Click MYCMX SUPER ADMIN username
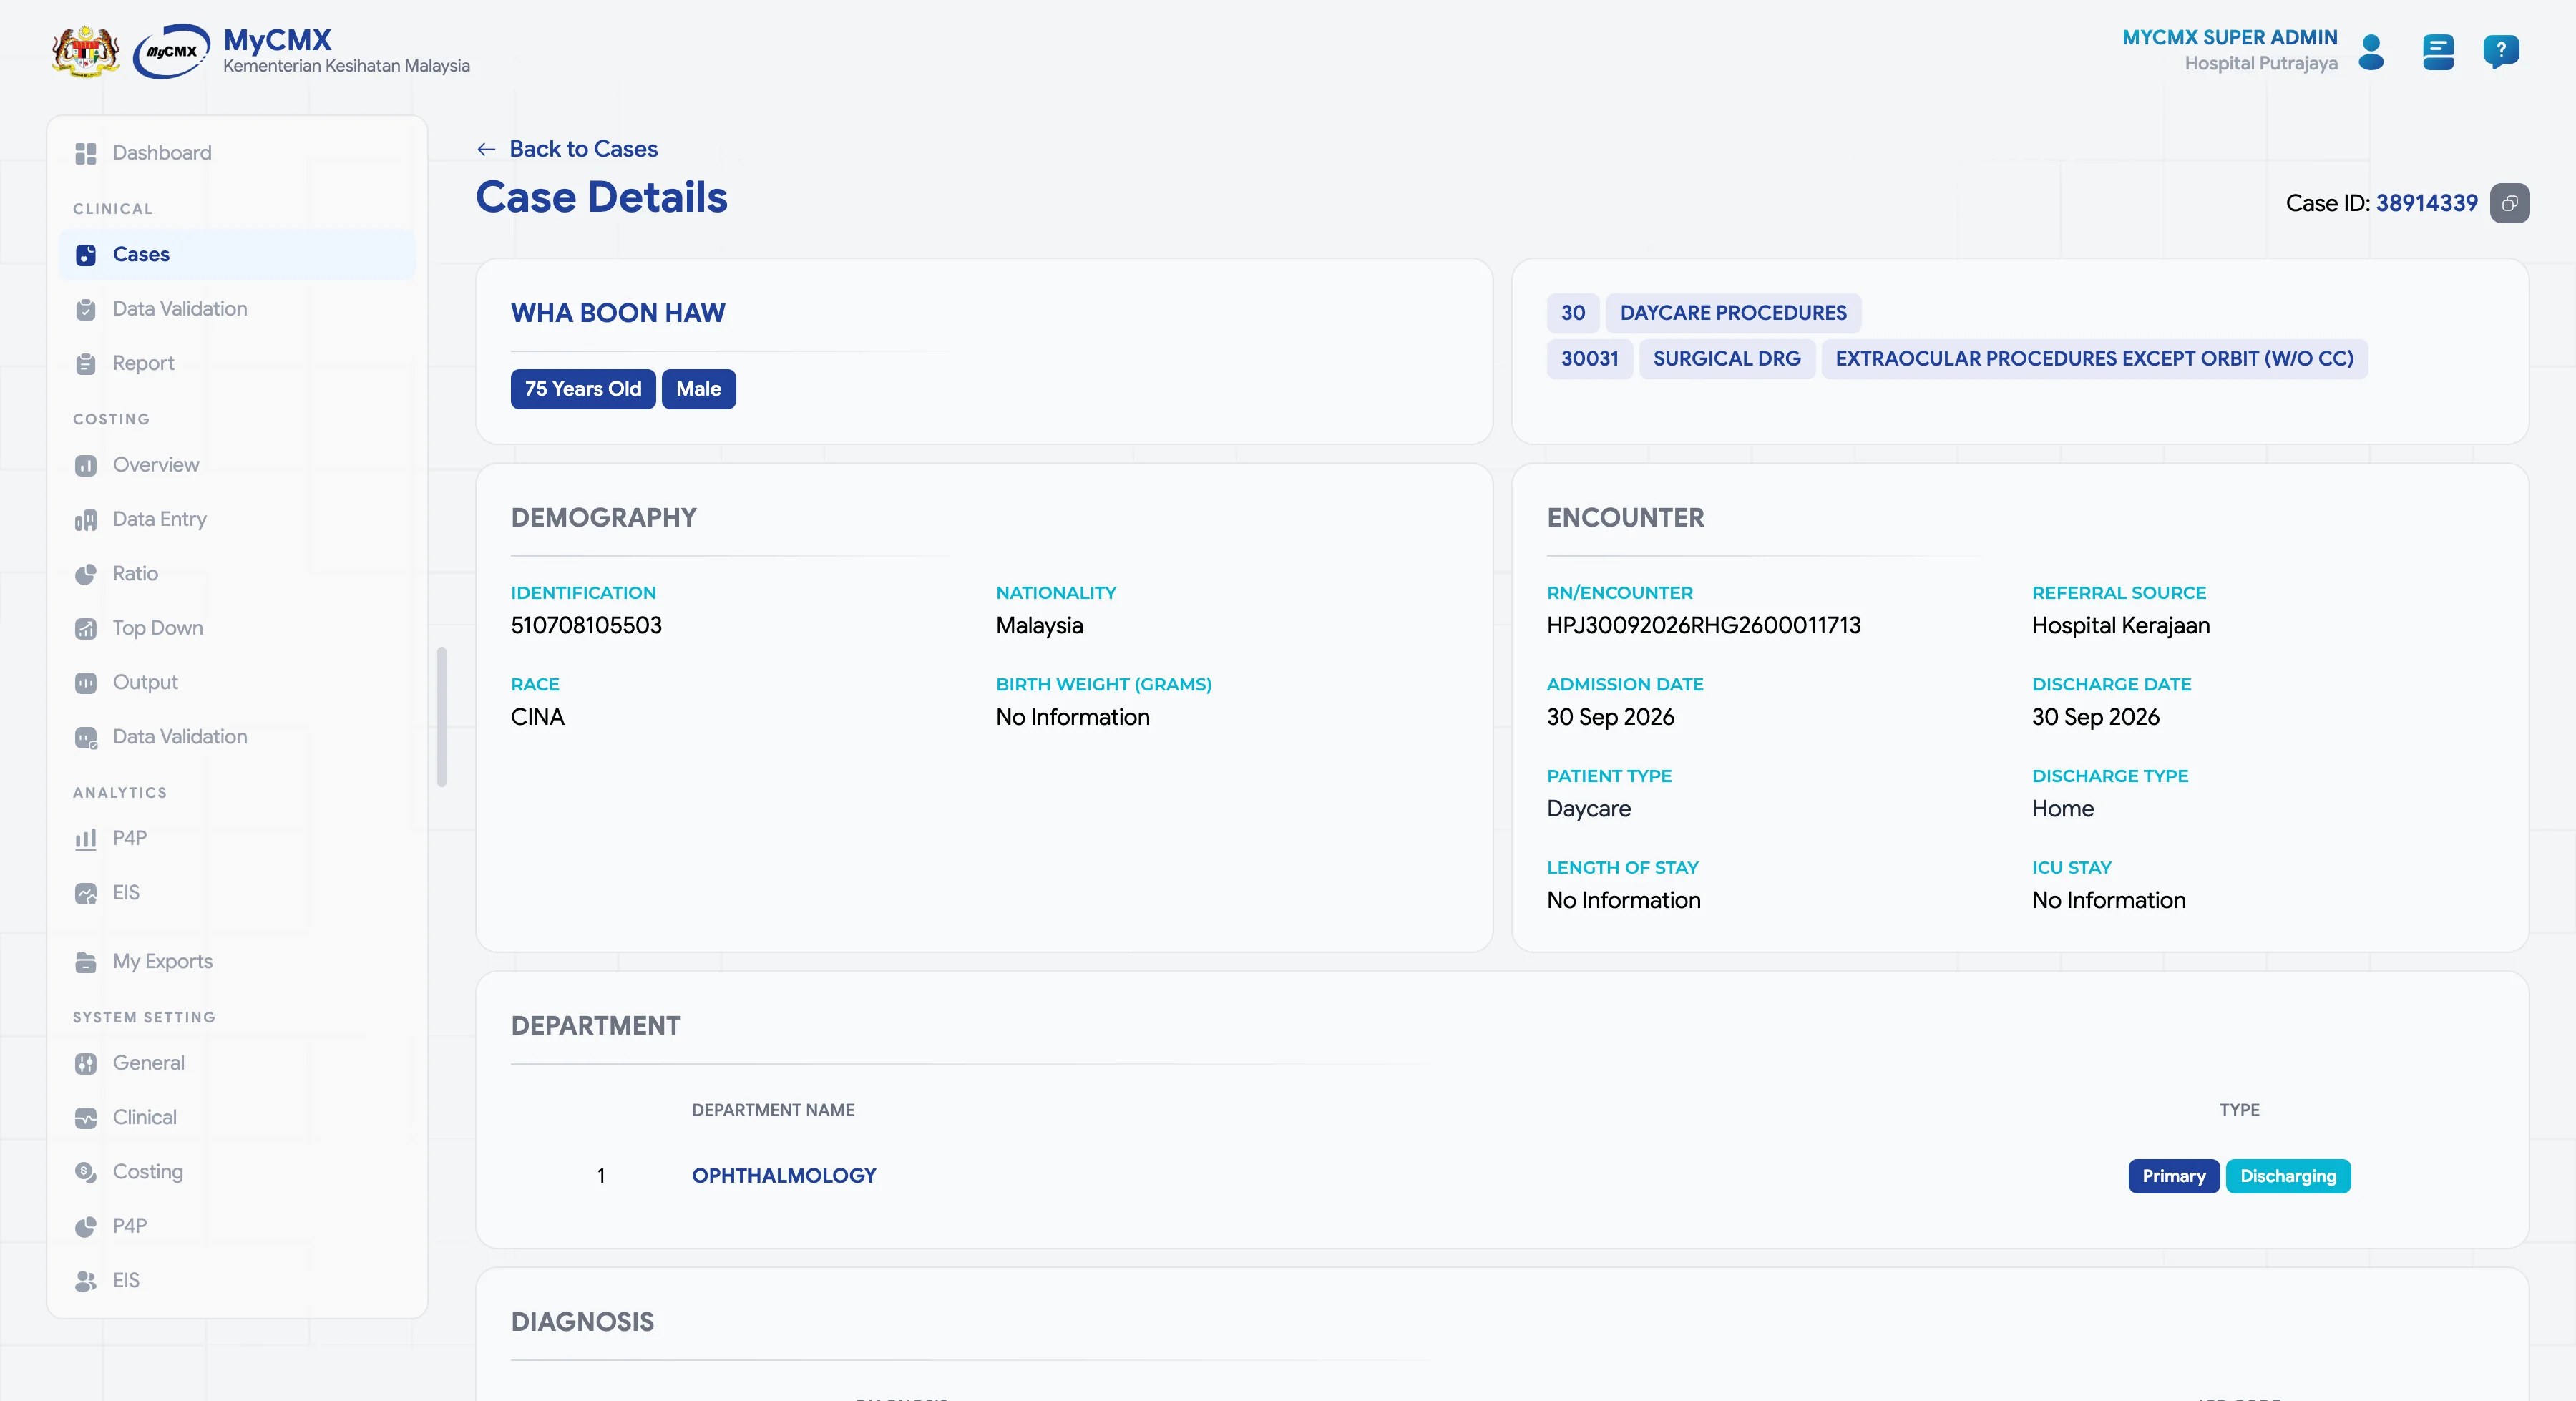The height and width of the screenshot is (1401, 2576). 2229,38
